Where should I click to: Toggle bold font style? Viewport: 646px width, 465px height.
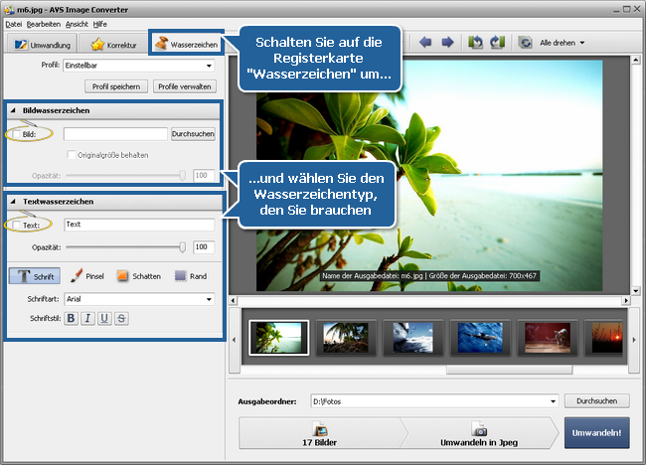72,318
